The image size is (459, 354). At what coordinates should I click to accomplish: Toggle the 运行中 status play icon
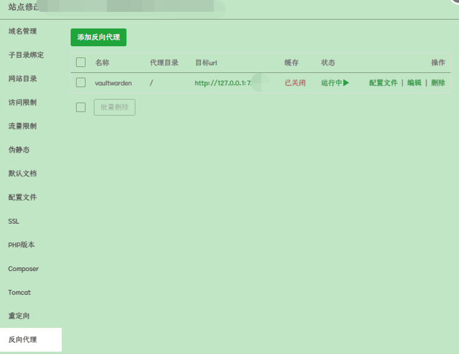click(346, 83)
